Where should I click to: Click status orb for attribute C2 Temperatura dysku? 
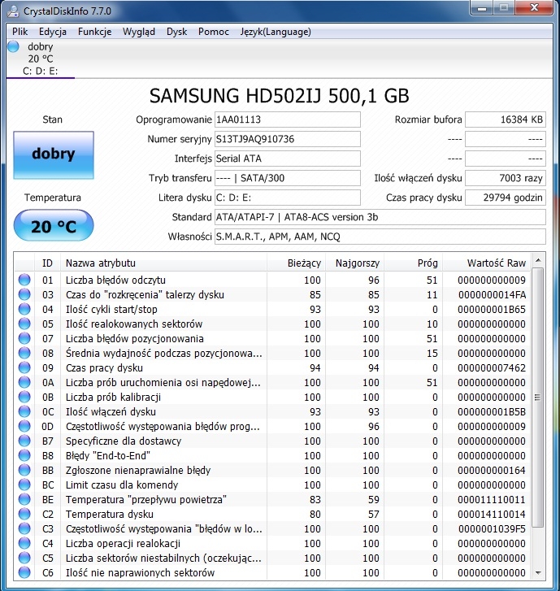click(x=24, y=514)
